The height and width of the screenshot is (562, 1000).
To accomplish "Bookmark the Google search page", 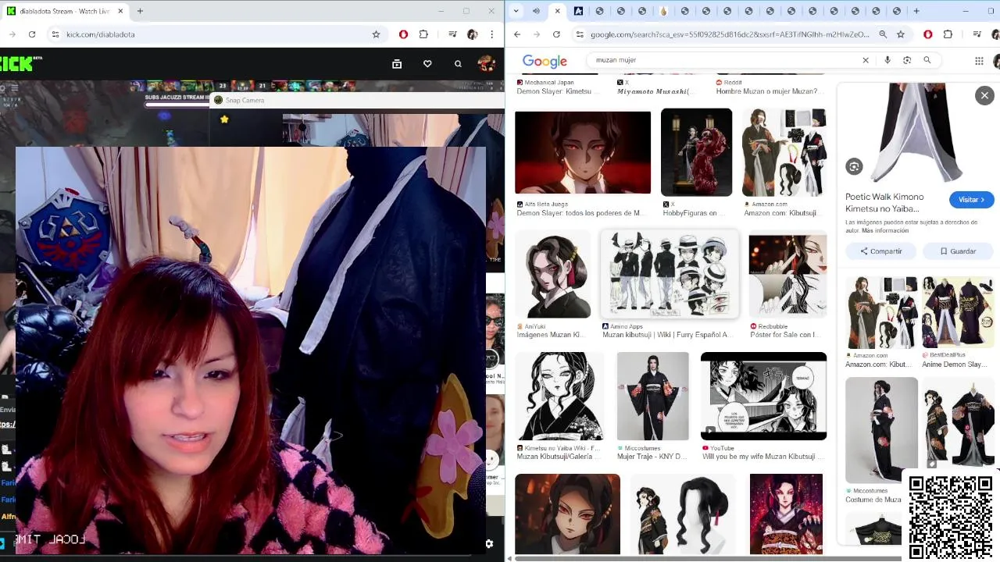I will click(901, 34).
